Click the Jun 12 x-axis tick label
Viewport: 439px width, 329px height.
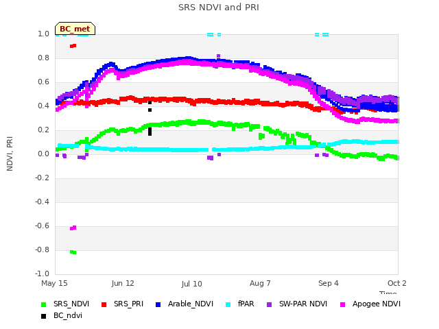[x=123, y=283]
